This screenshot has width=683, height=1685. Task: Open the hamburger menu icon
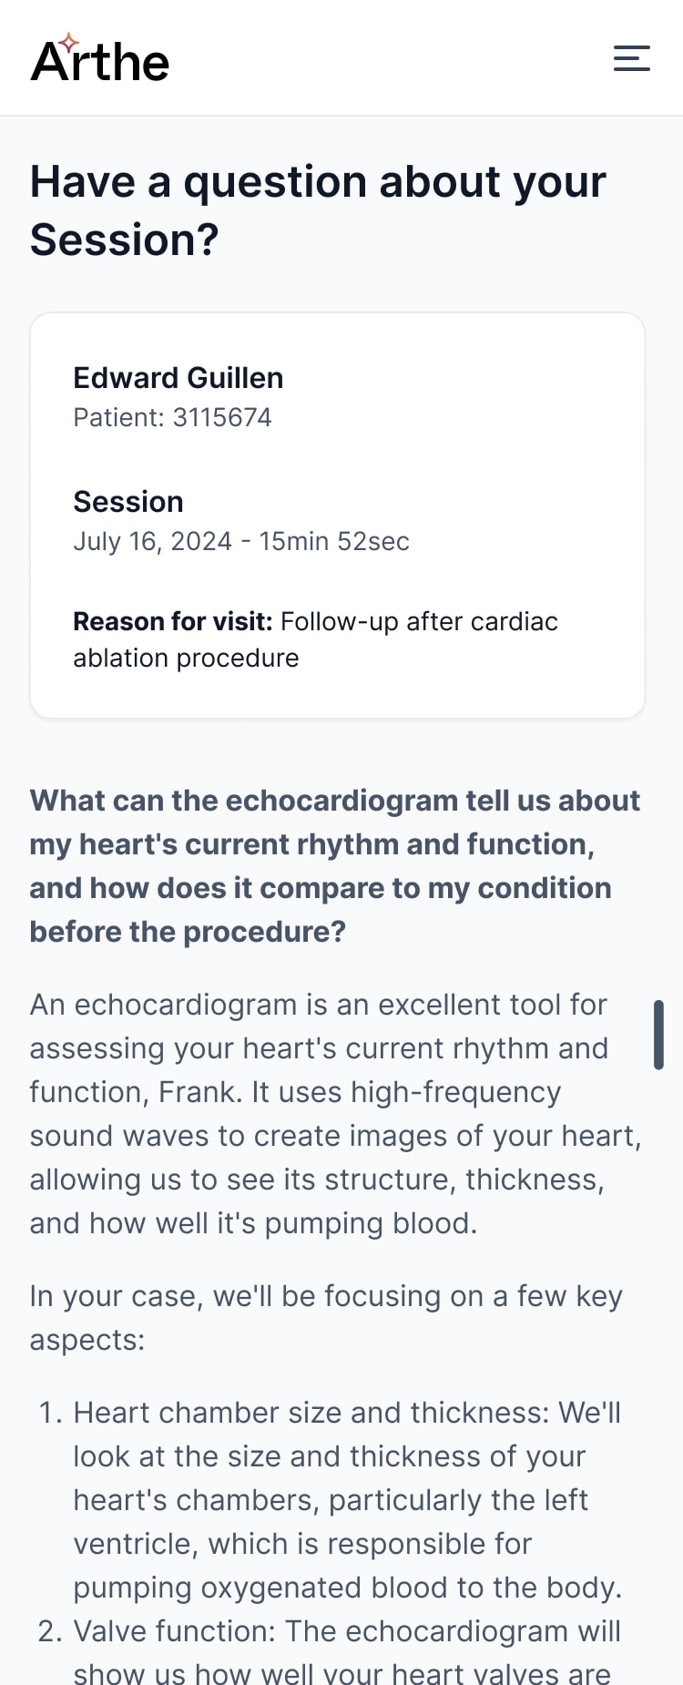point(631,58)
